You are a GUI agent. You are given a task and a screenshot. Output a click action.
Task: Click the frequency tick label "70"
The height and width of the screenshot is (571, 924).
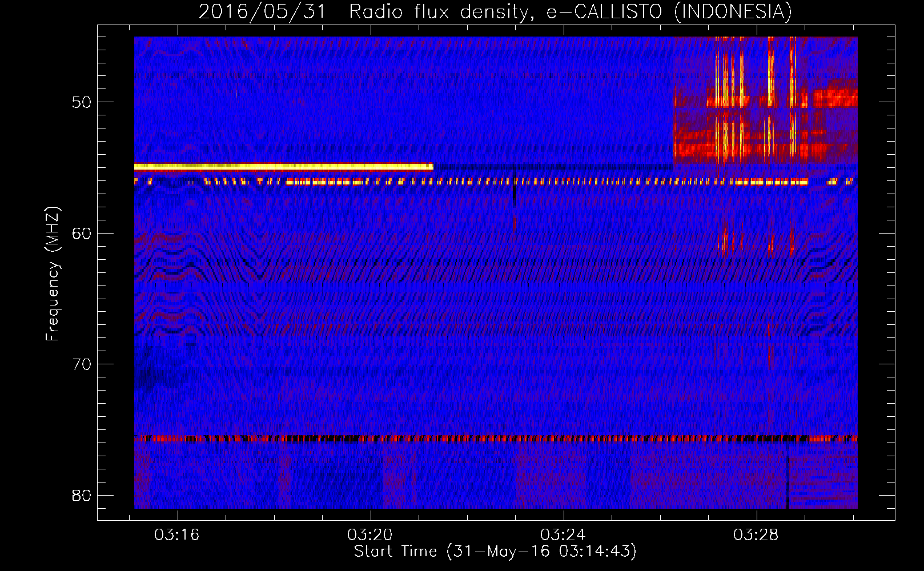click(82, 364)
